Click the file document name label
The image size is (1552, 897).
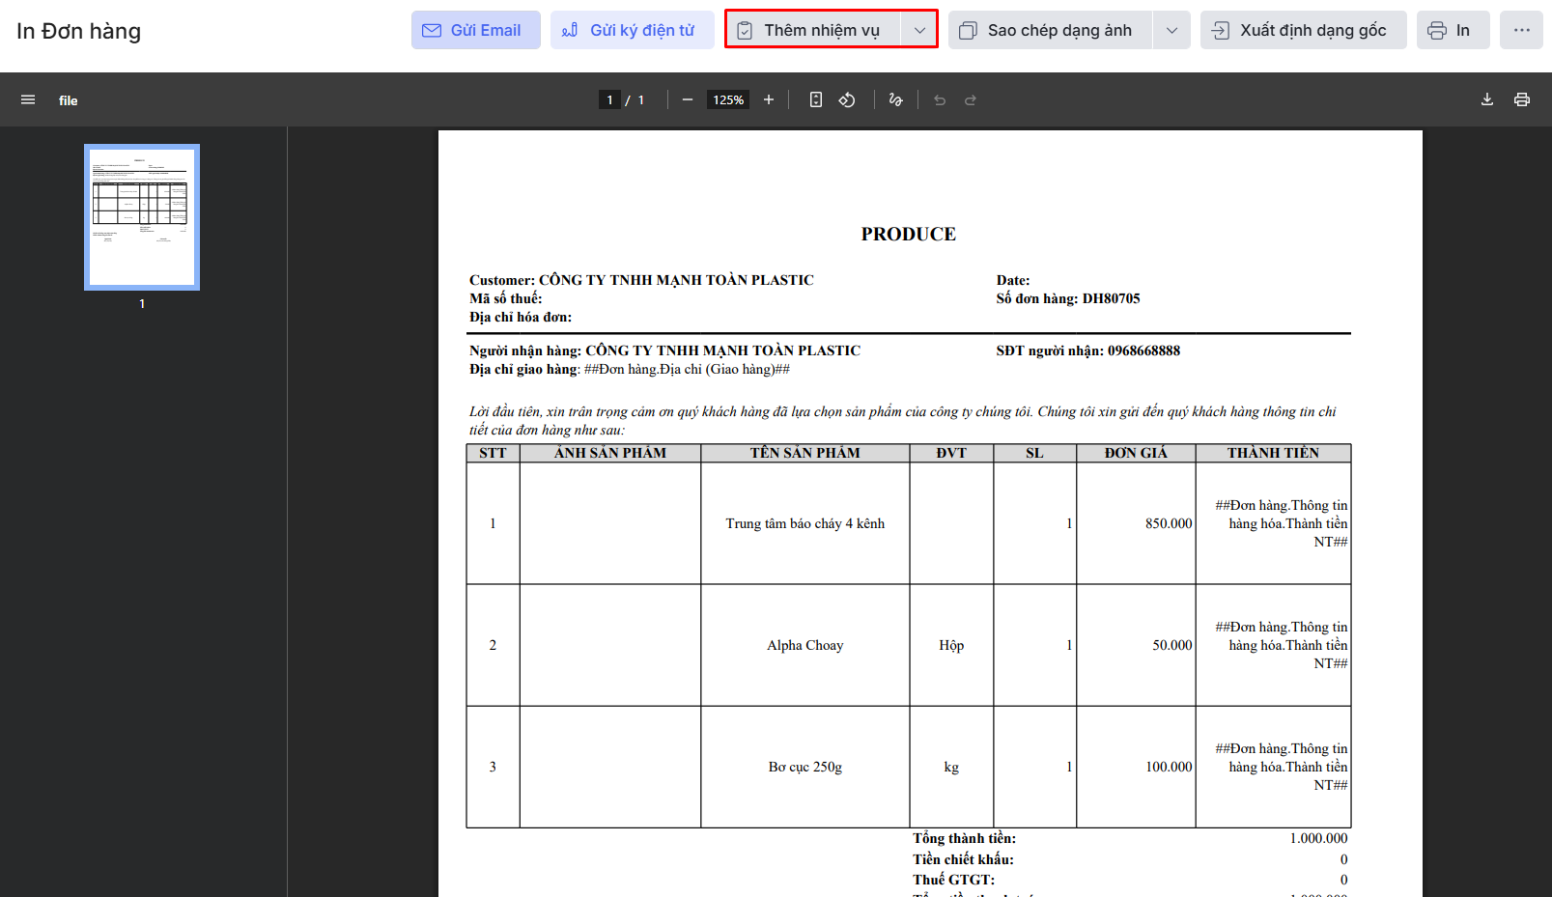(68, 100)
